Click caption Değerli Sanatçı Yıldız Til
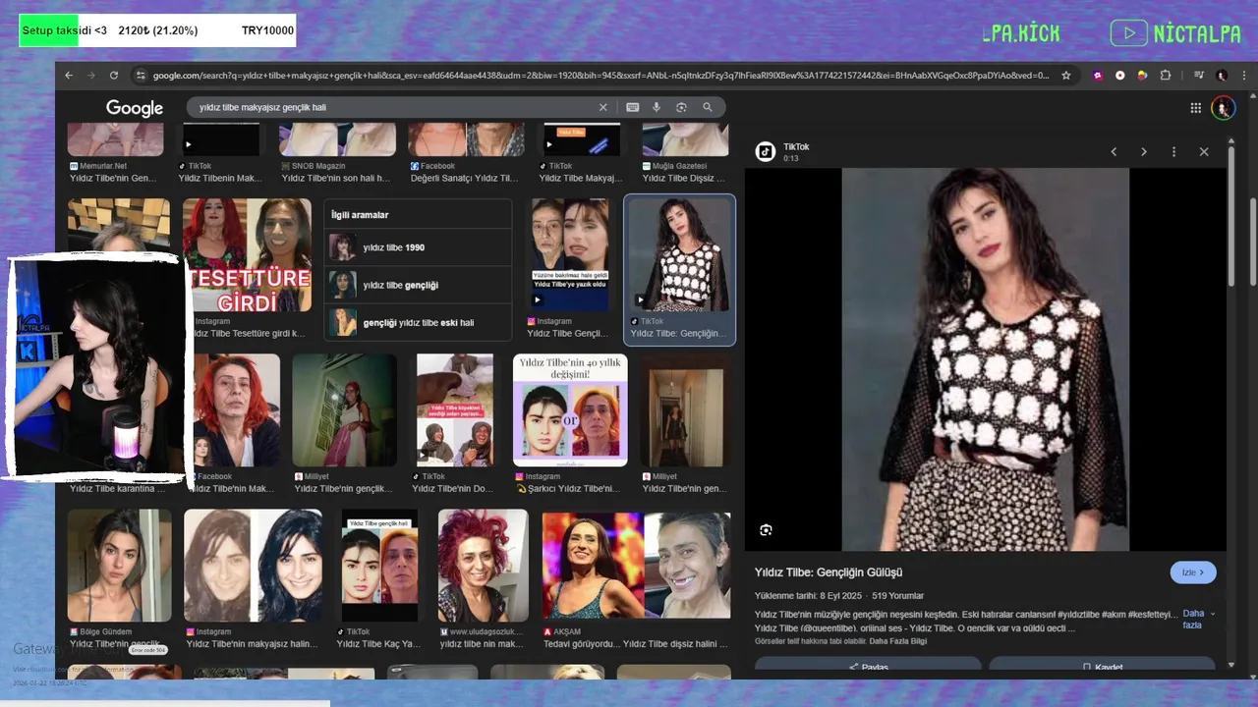The height and width of the screenshot is (707, 1258). pyautogui.click(x=464, y=179)
